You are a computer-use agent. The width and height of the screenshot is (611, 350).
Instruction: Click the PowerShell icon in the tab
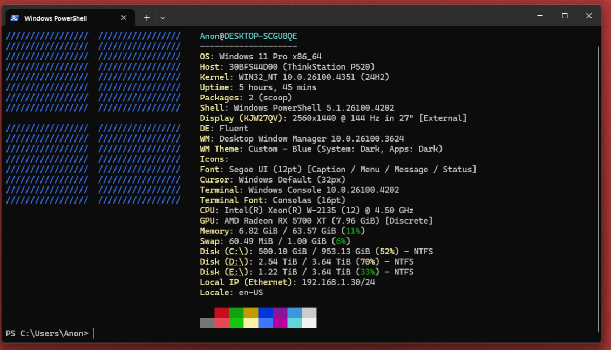coord(15,18)
